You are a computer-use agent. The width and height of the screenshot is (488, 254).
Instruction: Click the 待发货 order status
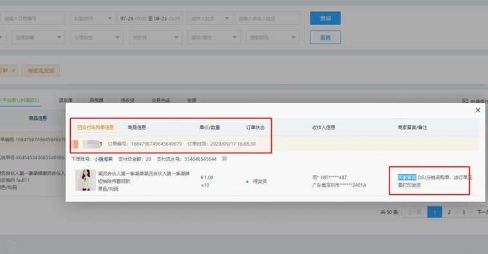259,181
